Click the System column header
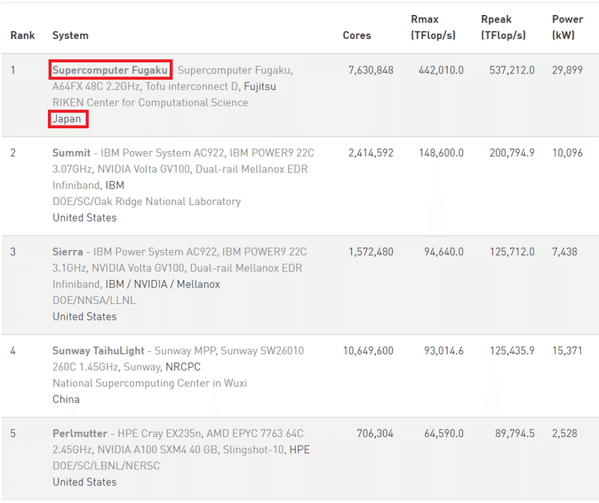Image resolution: width=599 pixels, height=503 pixels. [x=70, y=35]
